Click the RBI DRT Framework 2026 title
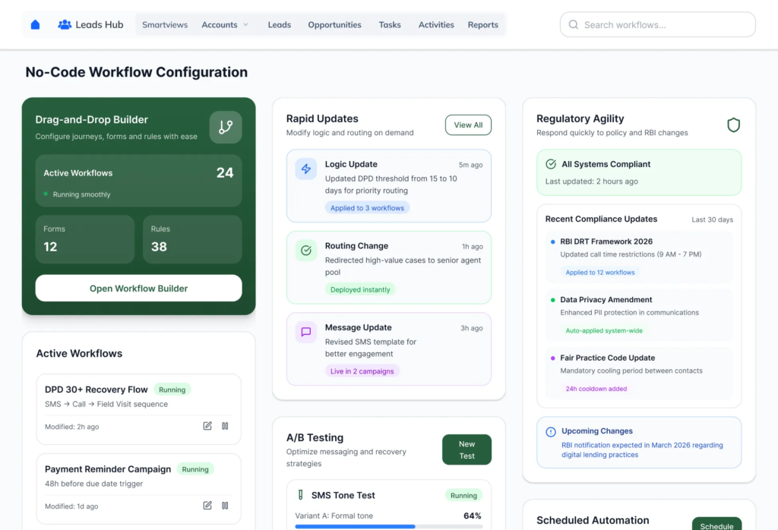778x530 pixels. (x=606, y=241)
